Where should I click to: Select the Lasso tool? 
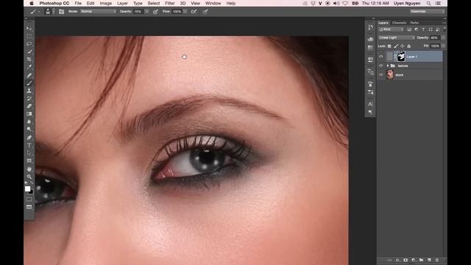pos(29,44)
